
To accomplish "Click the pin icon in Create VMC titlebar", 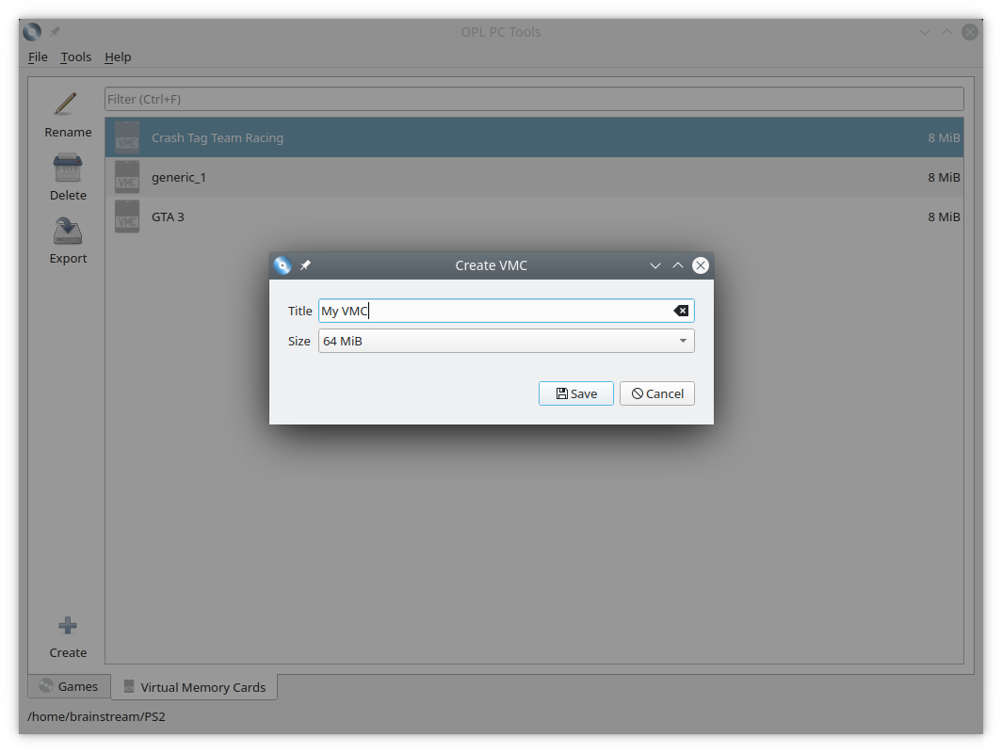I will pyautogui.click(x=305, y=265).
